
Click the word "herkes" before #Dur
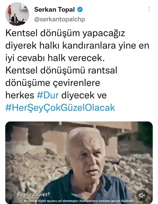(x=20, y=95)
